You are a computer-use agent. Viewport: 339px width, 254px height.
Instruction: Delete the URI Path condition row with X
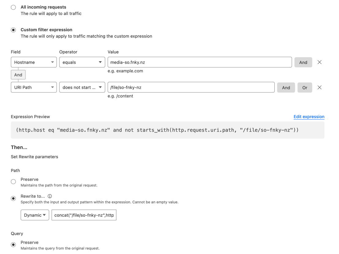pos(319,87)
